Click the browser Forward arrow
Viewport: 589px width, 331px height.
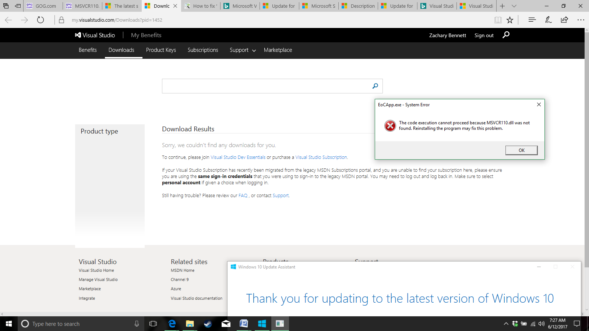click(24, 20)
